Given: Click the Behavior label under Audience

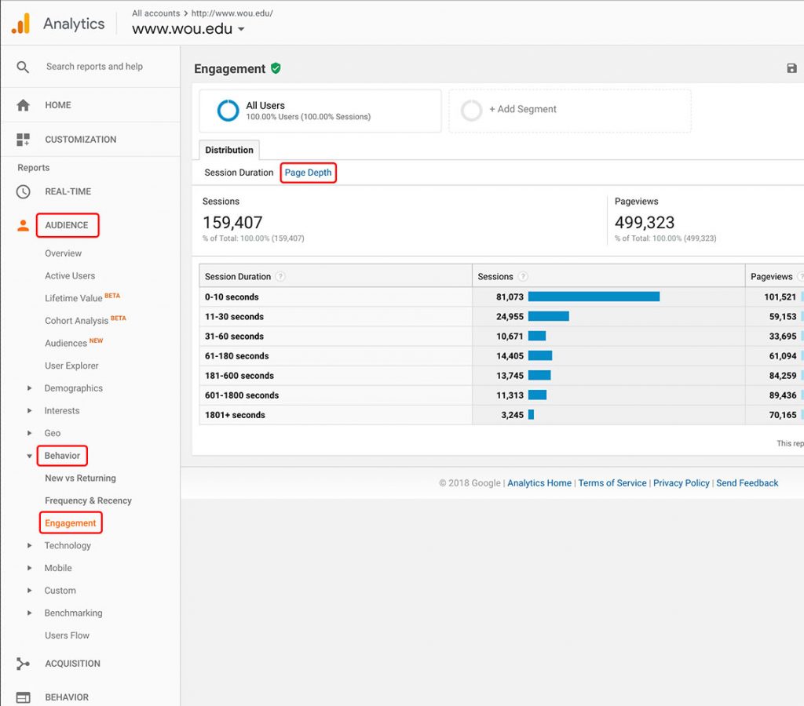Looking at the screenshot, I should point(62,456).
